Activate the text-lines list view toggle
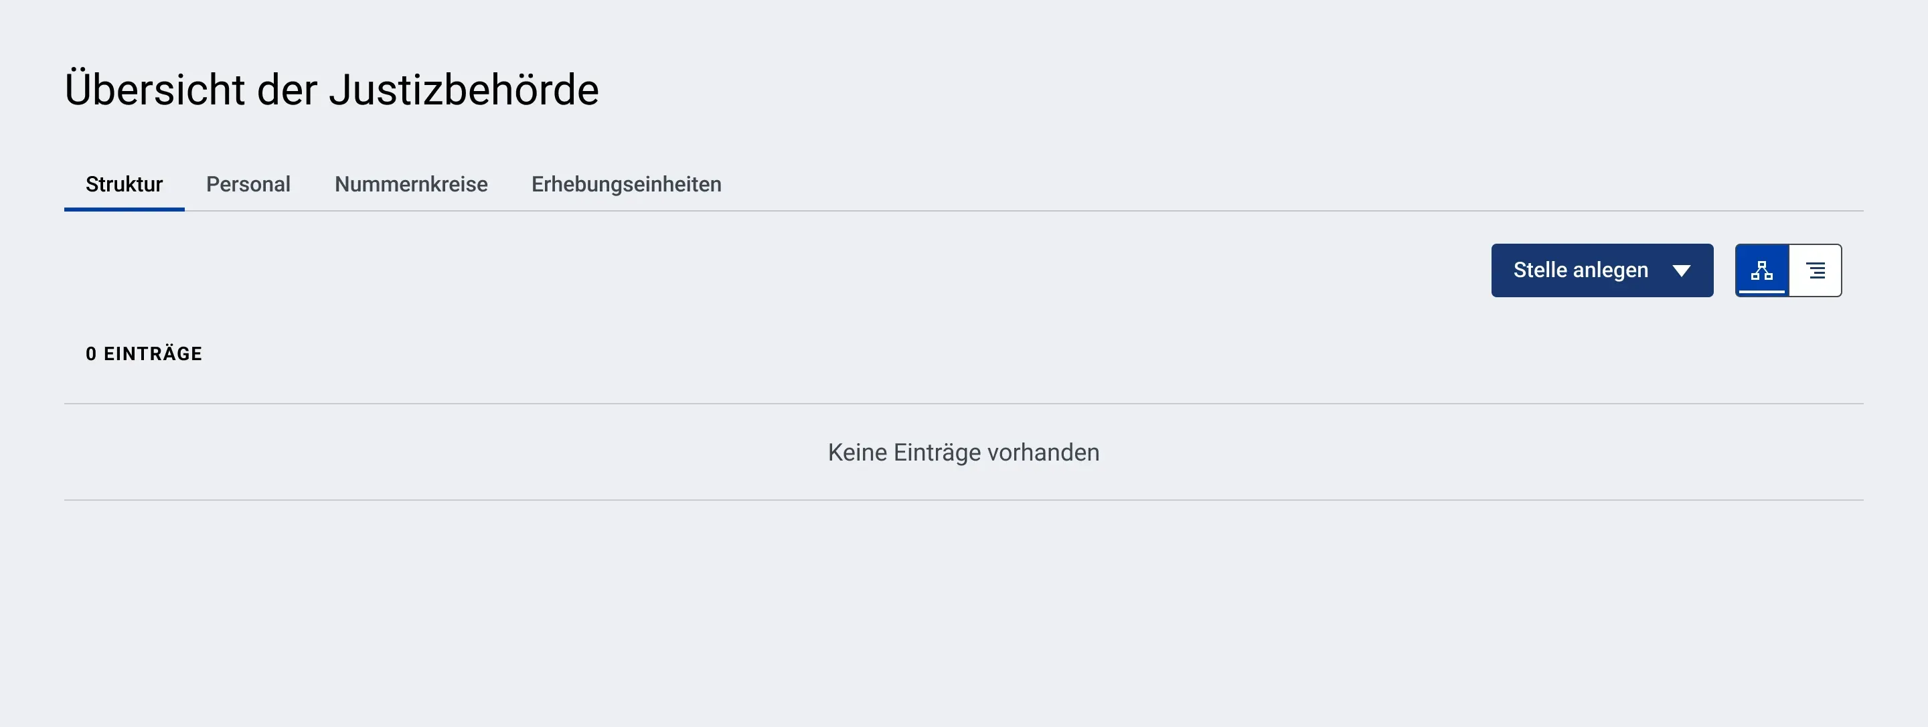 click(1816, 270)
